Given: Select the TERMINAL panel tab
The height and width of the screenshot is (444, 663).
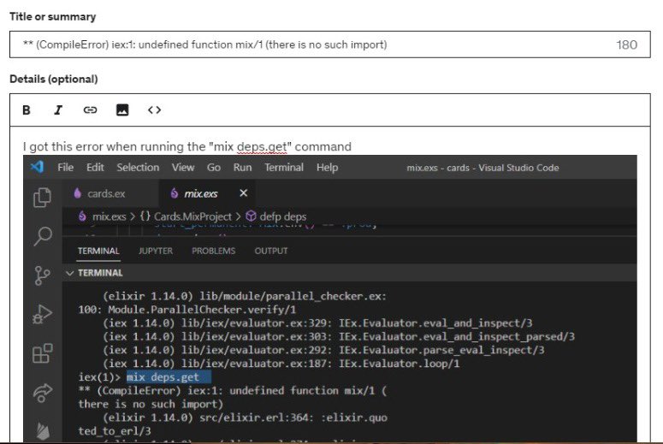Looking at the screenshot, I should (98, 251).
